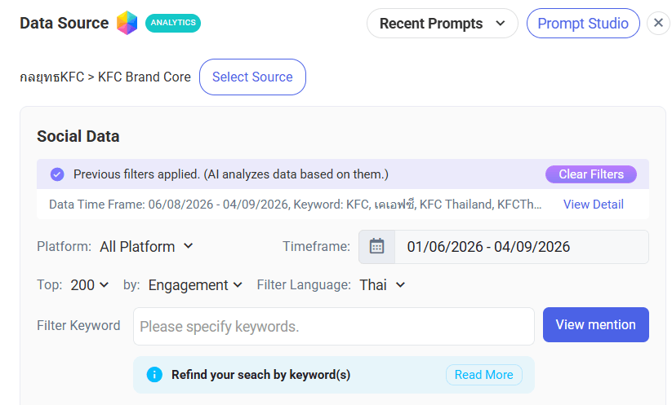Change the Thai filter language
The width and height of the screenshot is (672, 405).
pos(382,285)
